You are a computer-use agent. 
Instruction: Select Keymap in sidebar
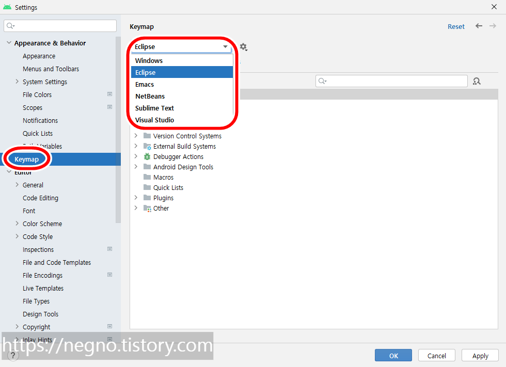coord(26,159)
